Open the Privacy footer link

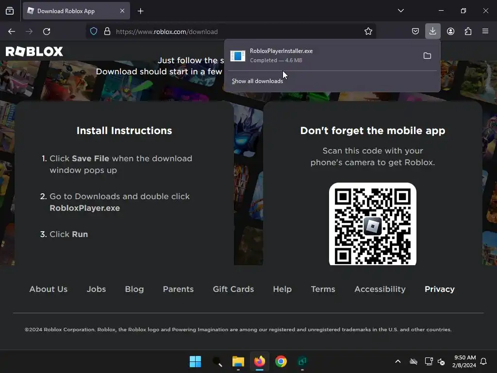click(x=440, y=289)
